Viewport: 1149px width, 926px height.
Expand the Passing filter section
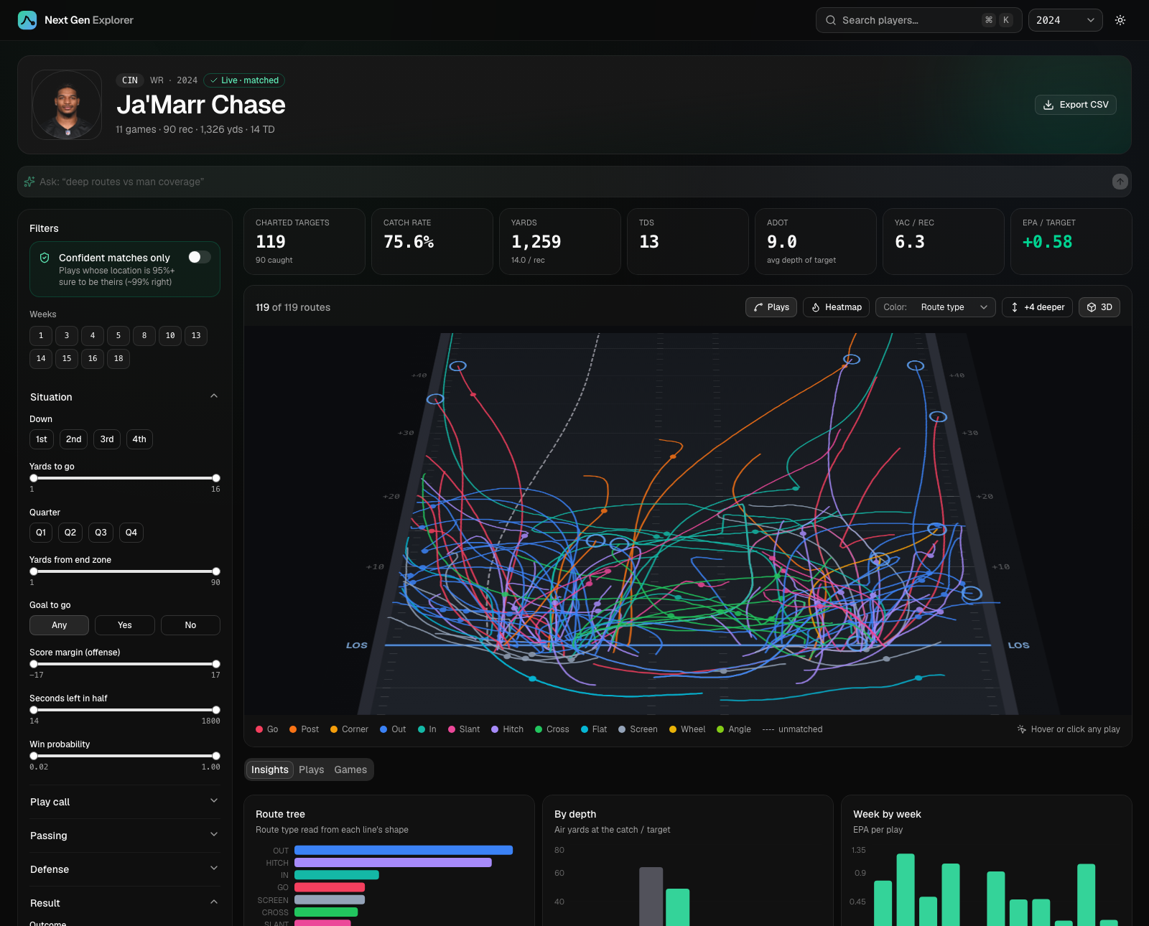coord(125,836)
